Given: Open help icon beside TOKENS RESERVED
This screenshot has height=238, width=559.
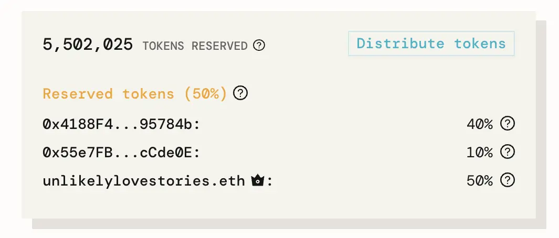Looking at the screenshot, I should click(259, 46).
